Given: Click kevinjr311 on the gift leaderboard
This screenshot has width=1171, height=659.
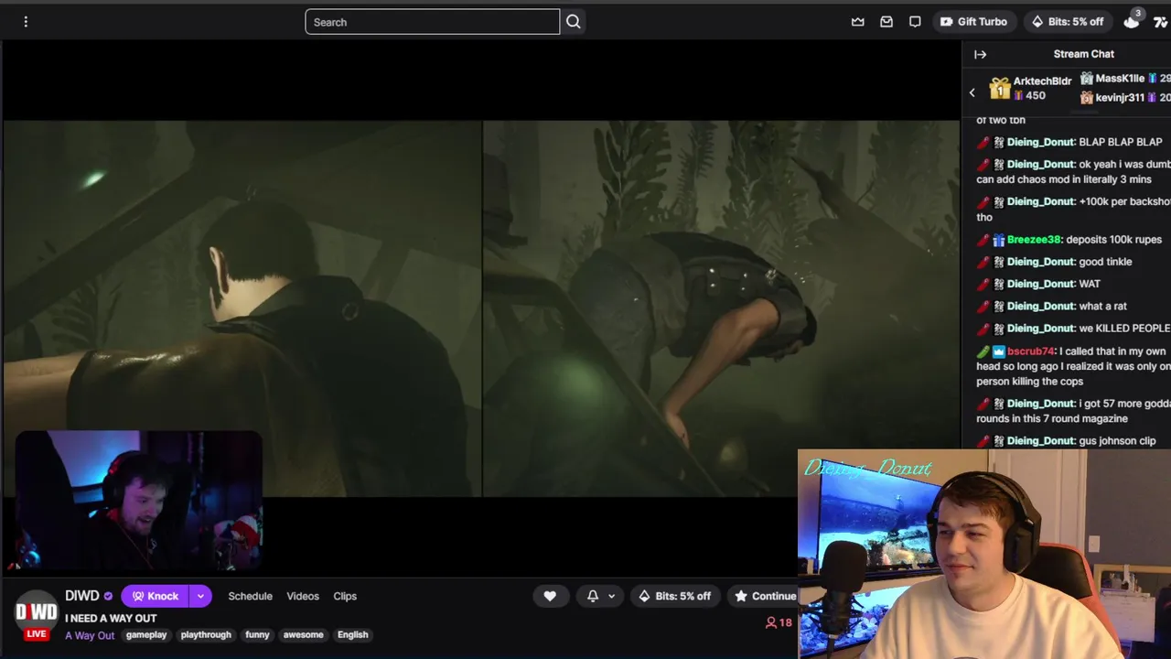Looking at the screenshot, I should pyautogui.click(x=1120, y=97).
